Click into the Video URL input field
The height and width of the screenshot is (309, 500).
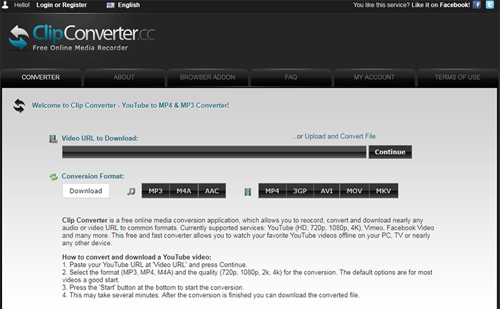pyautogui.click(x=214, y=152)
